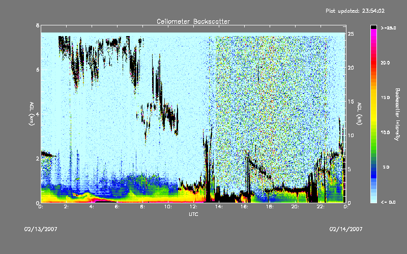
Task: Click the "10:" hour tick label
Action: pos(168,207)
